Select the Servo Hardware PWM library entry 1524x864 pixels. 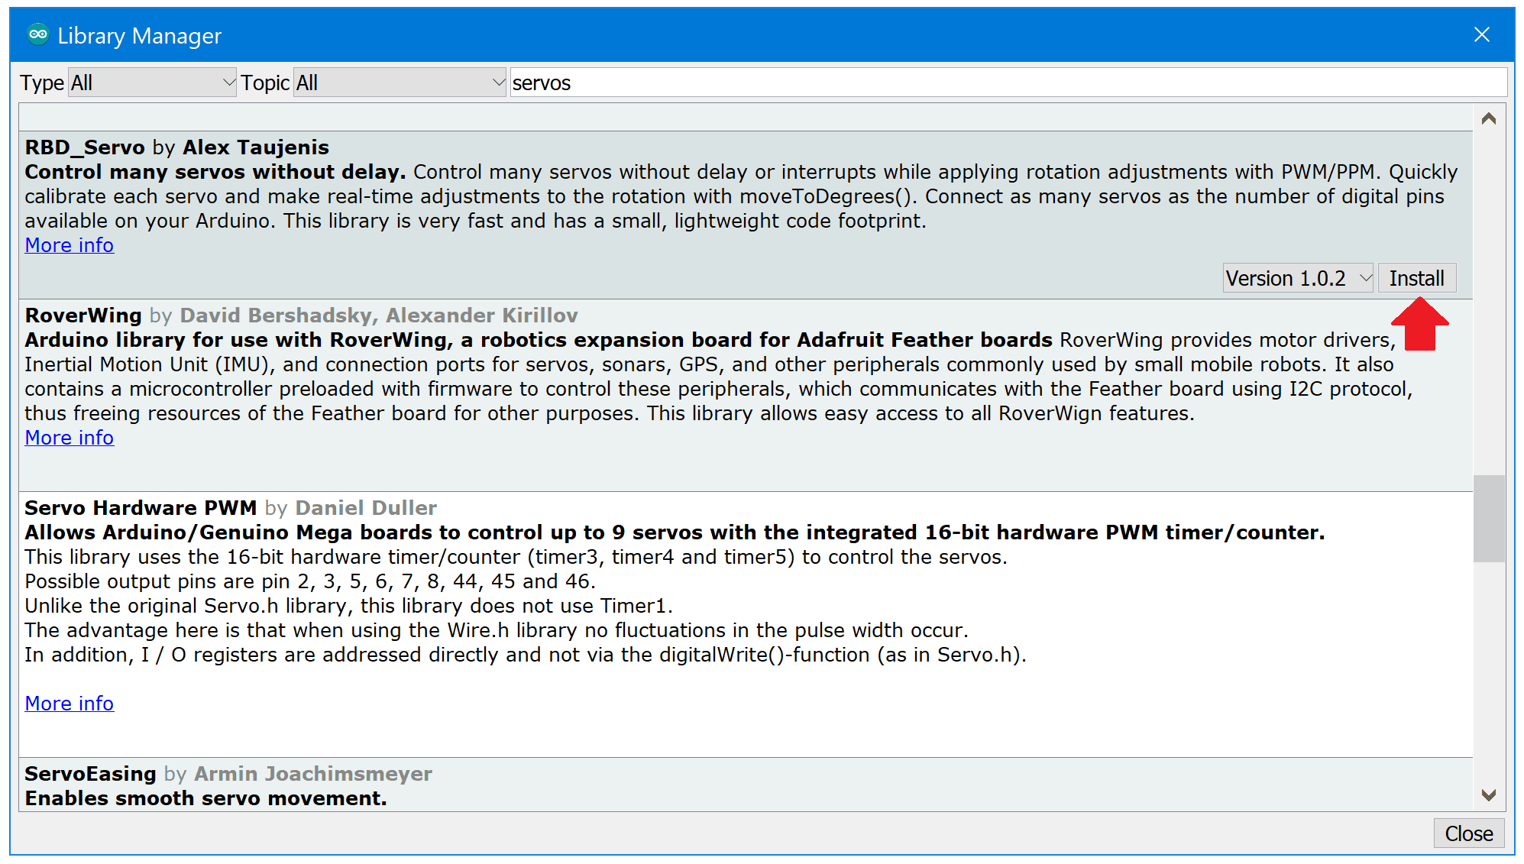[746, 624]
